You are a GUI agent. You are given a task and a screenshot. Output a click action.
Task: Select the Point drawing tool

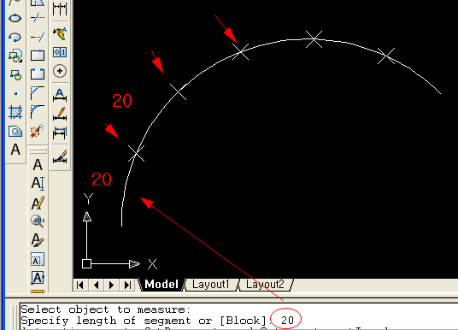click(x=15, y=93)
